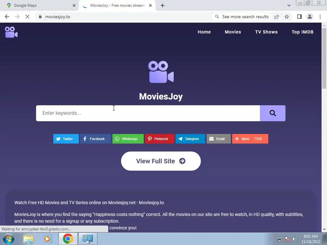Share via Email
327x245 pixels.
pos(218,139)
